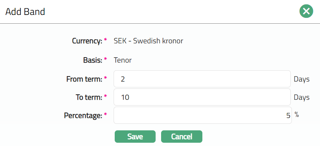The image size is (320, 146).
Task: Click the To term label
Action: pyautogui.click(x=88, y=97)
